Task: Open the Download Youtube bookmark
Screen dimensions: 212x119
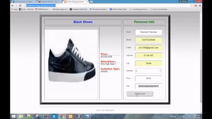Action: pos(99,9)
